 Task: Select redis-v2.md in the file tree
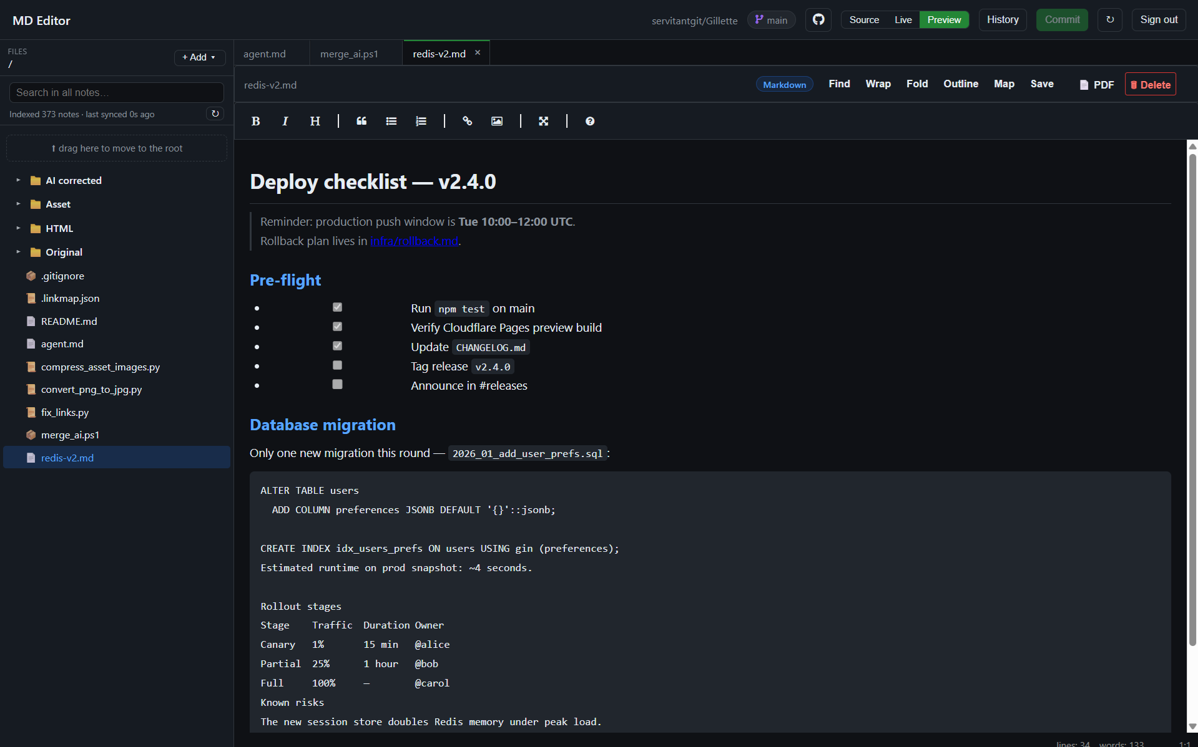click(x=117, y=458)
